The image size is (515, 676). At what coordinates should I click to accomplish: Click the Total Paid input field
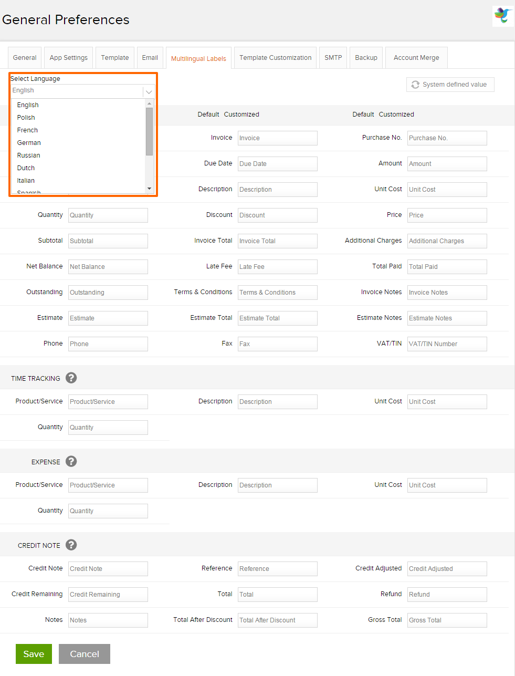[447, 267]
